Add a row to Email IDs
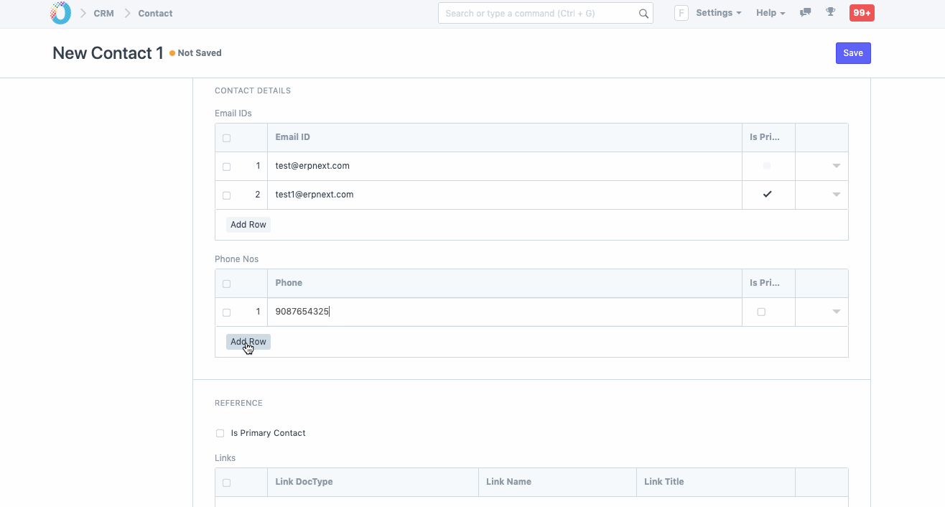945x507 pixels. pos(248,225)
